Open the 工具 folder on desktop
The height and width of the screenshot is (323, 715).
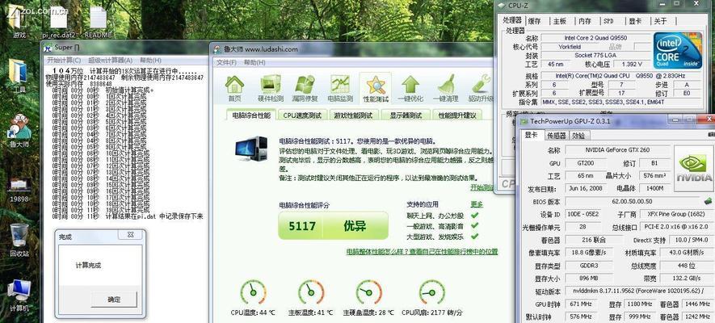[x=19, y=76]
